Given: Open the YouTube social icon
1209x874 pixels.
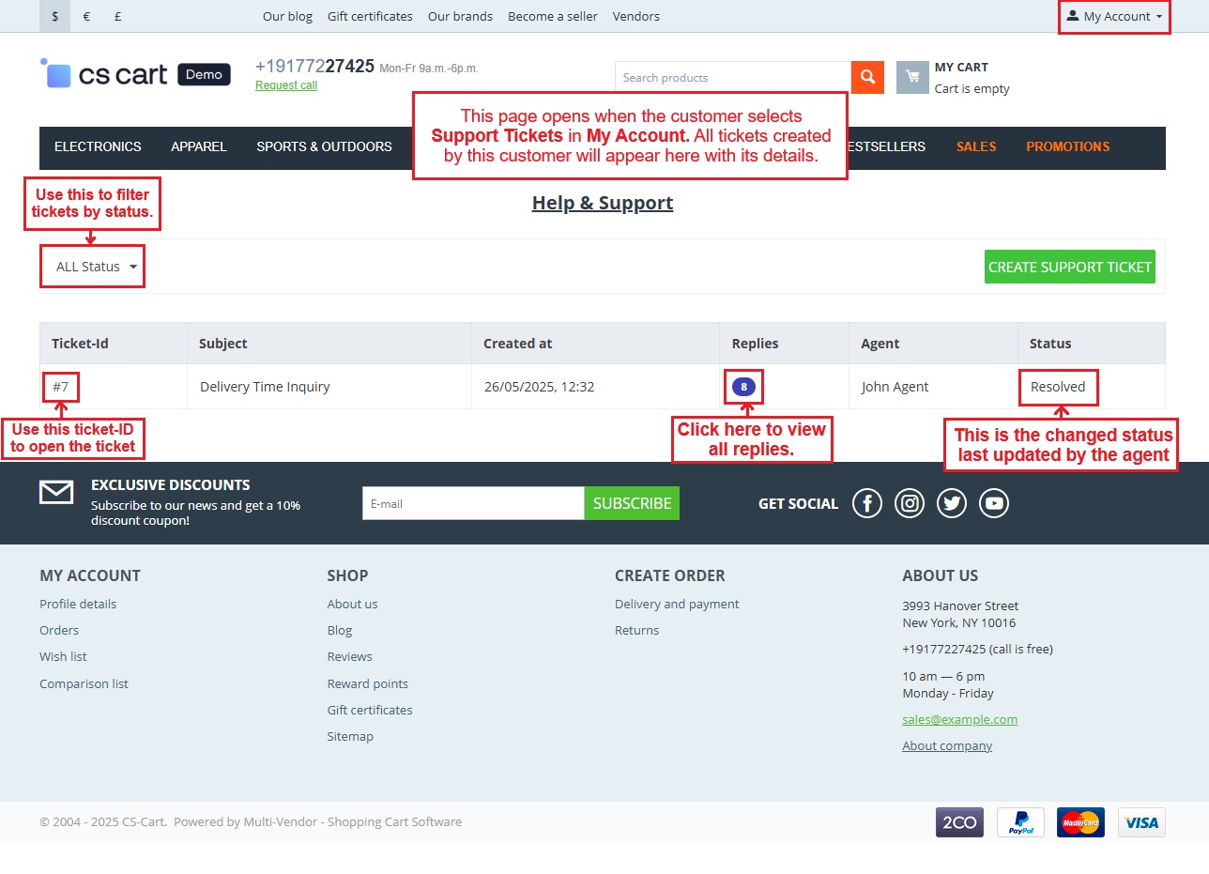Looking at the screenshot, I should (x=994, y=503).
